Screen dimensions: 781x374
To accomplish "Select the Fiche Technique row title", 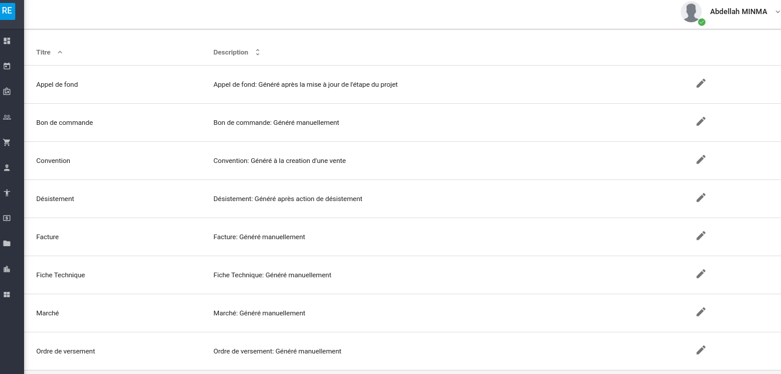I will click(x=60, y=275).
